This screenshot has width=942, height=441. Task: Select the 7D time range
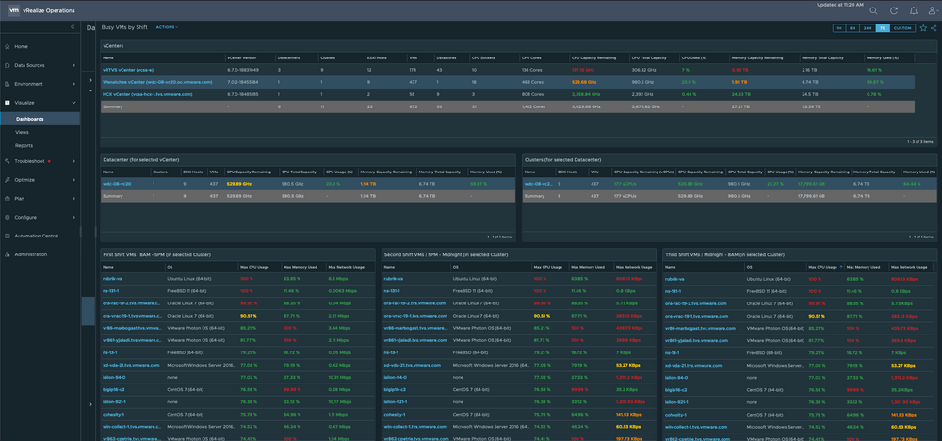882,28
